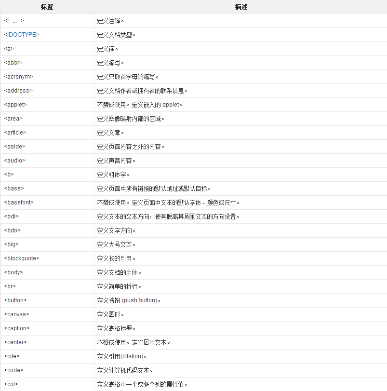This screenshot has width=387, height=391.
Task: Click the description 定义文档的主体。
Action: point(119,272)
